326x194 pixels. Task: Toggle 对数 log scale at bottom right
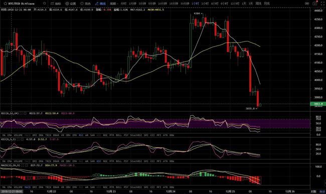click(x=313, y=191)
